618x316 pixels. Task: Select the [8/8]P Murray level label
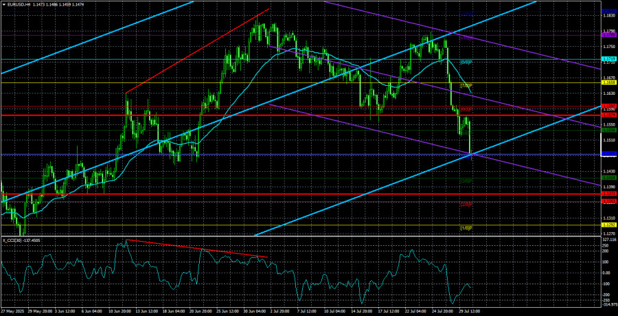(467, 62)
